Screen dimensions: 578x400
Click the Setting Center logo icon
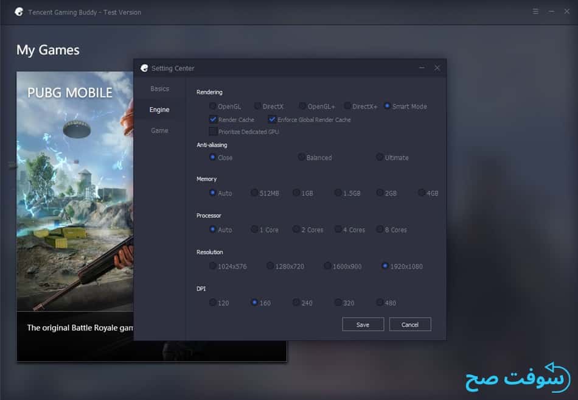point(144,68)
